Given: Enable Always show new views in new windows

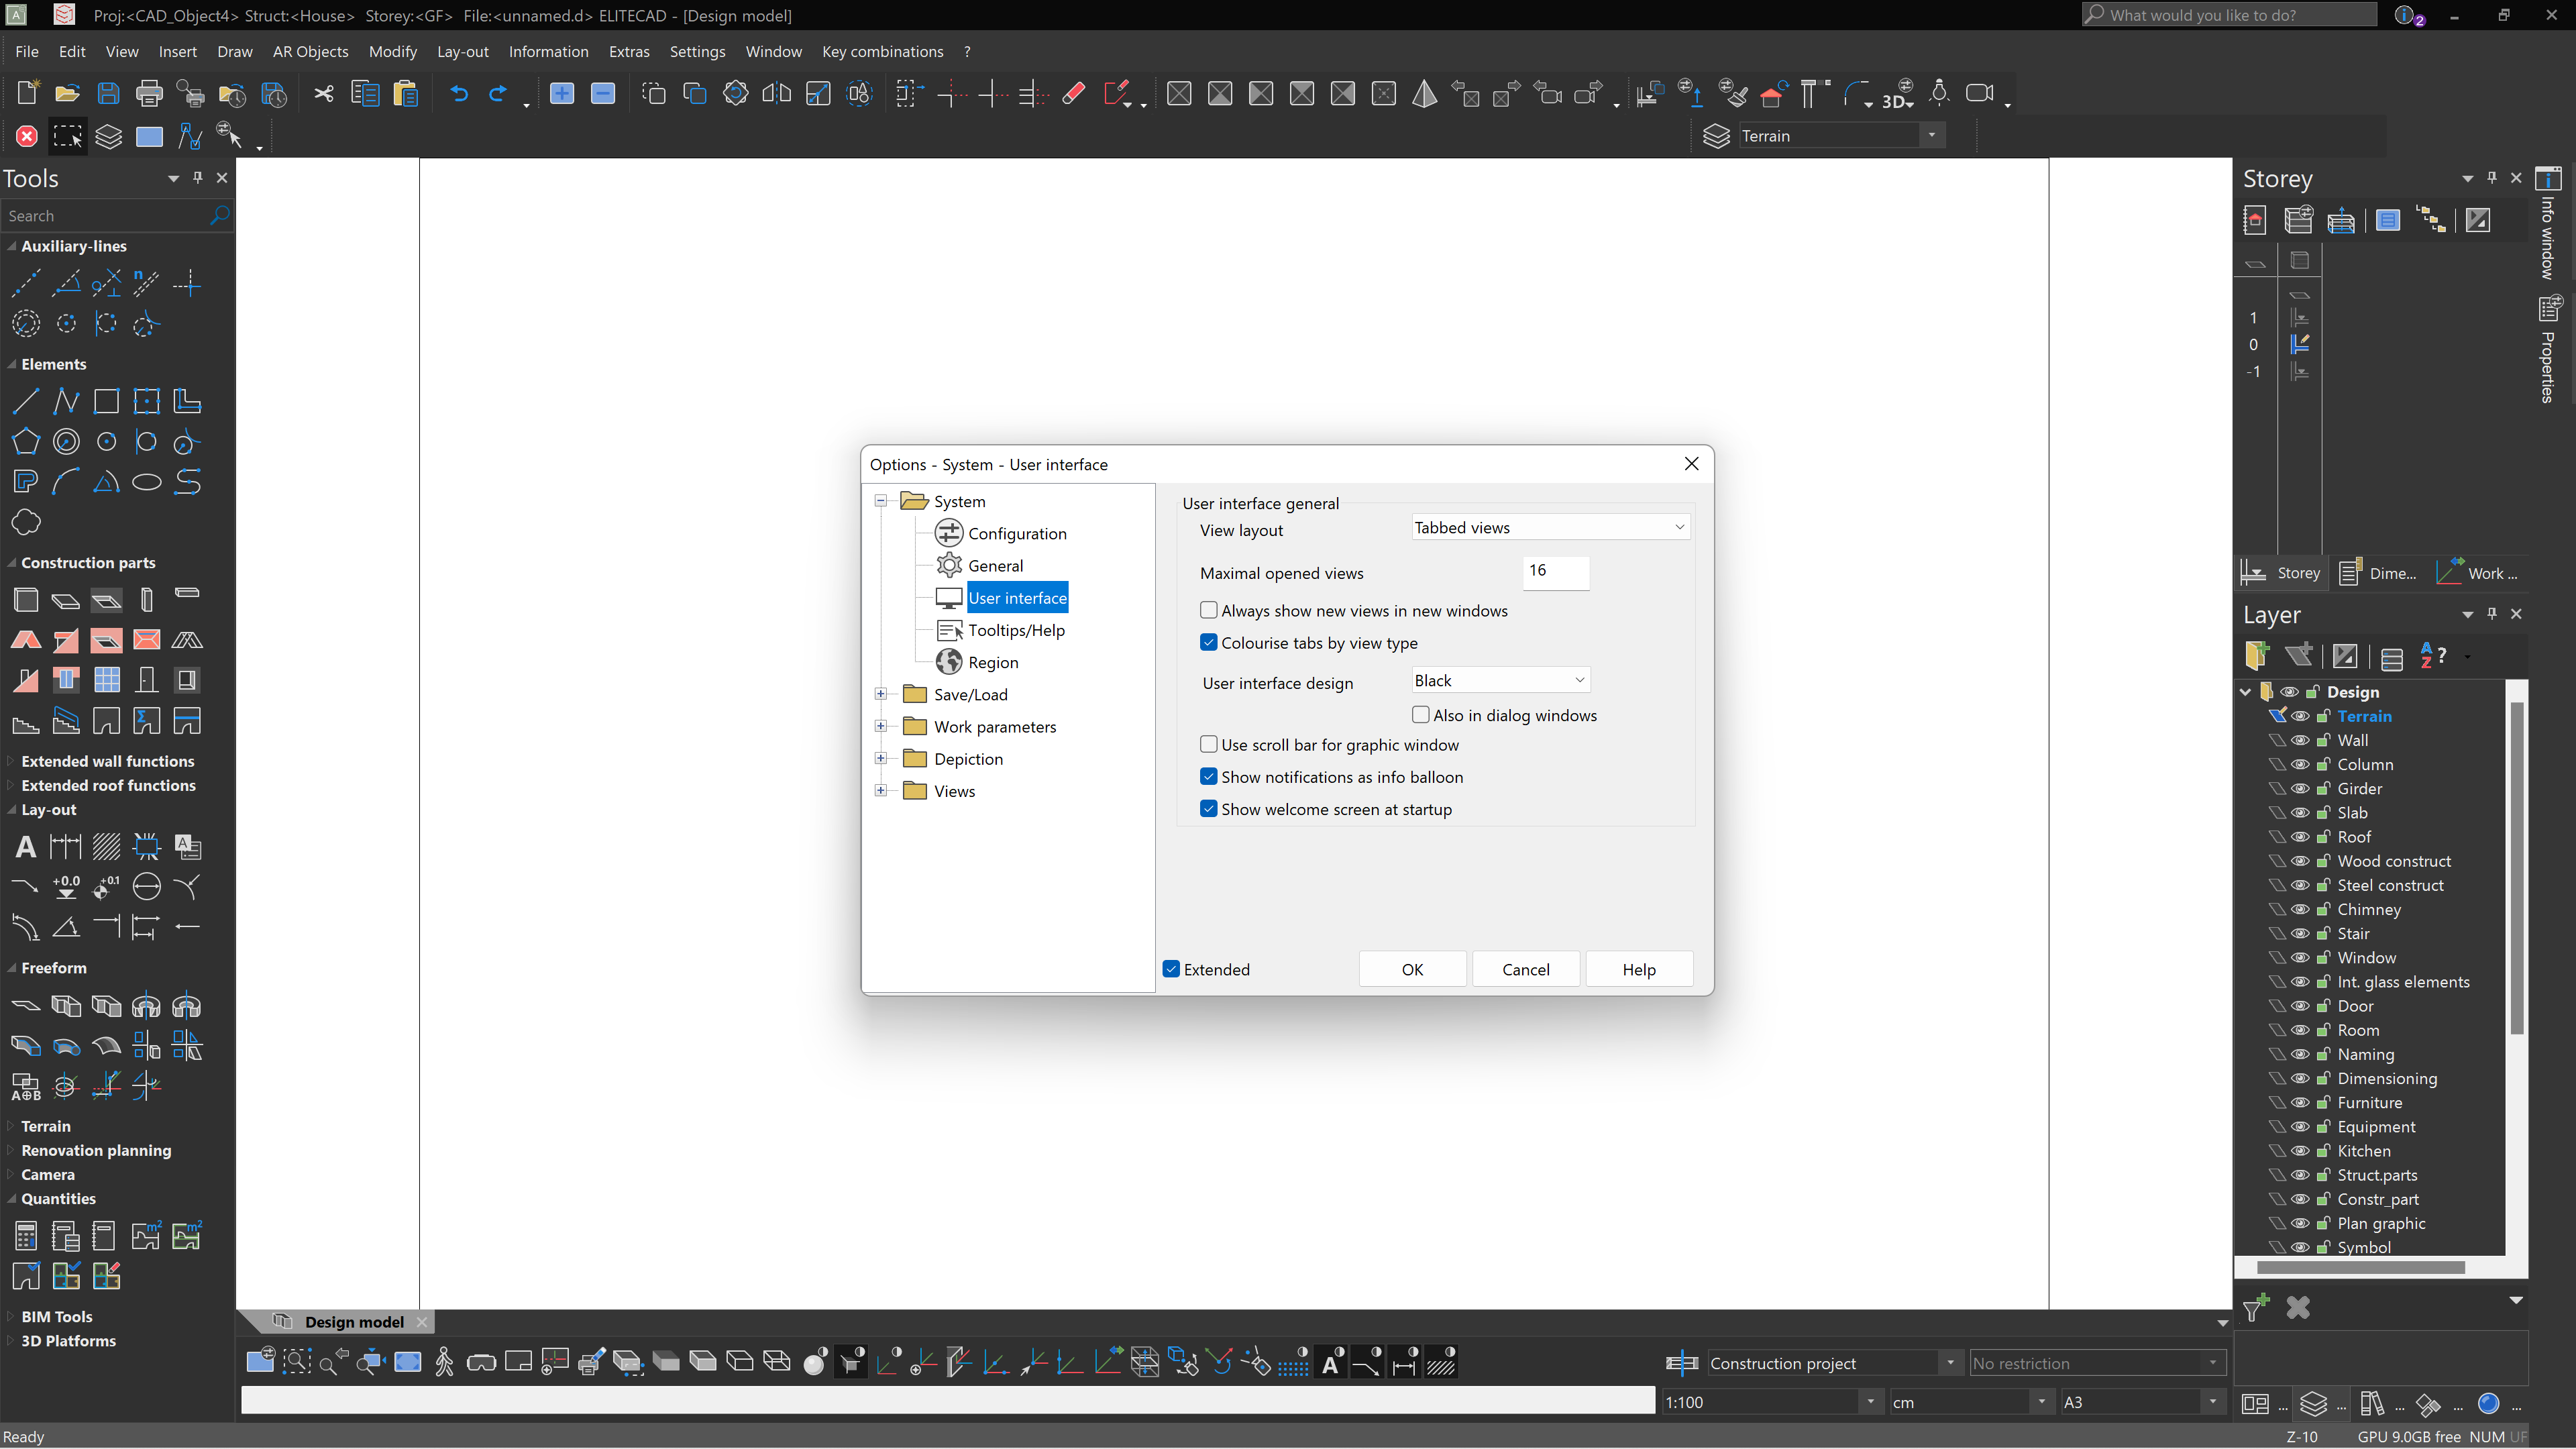Looking at the screenshot, I should pyautogui.click(x=1209, y=610).
